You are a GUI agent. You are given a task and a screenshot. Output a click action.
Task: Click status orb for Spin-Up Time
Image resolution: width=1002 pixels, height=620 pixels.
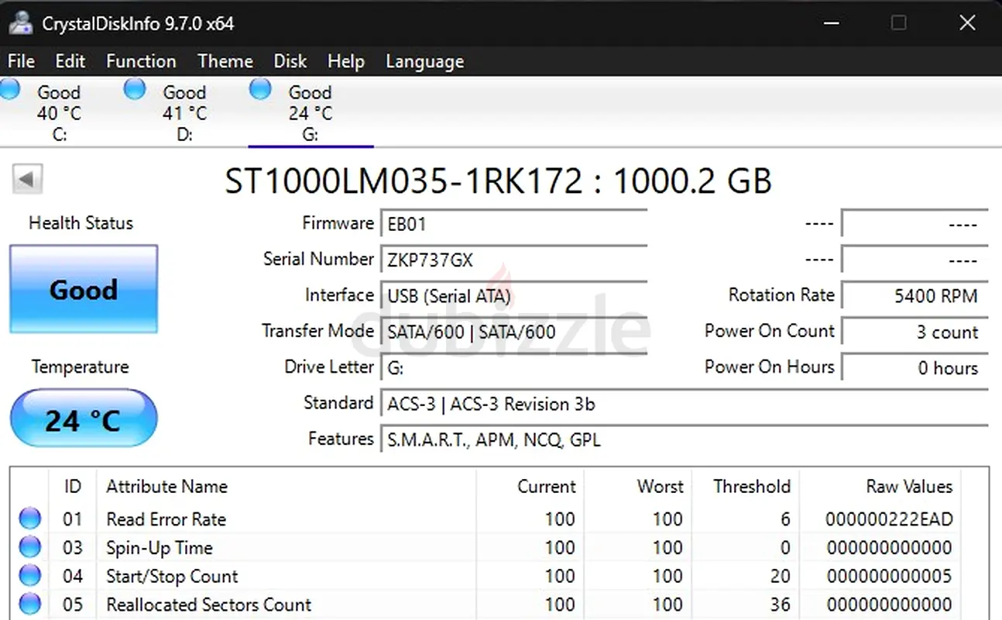29,547
